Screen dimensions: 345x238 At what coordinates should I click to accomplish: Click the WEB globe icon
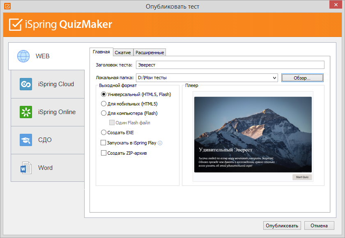23,56
